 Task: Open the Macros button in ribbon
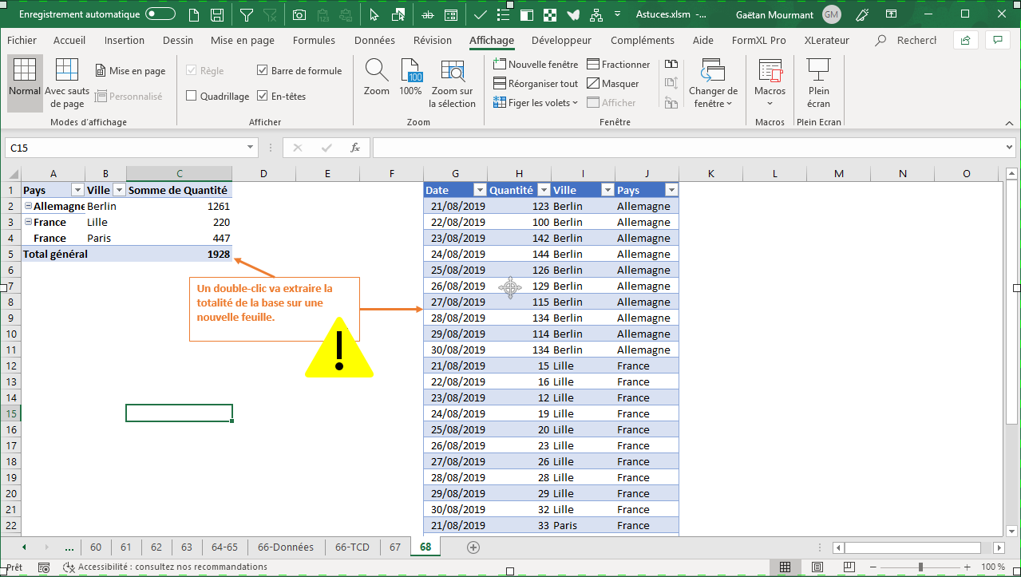pos(770,80)
